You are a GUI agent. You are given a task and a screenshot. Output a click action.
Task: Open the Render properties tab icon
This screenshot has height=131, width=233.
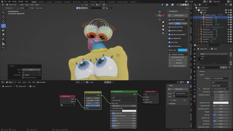click(194, 53)
